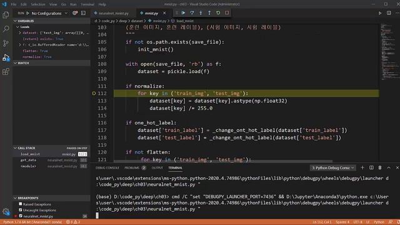Open the Python Debug Console terminal dropdown

pos(333,167)
